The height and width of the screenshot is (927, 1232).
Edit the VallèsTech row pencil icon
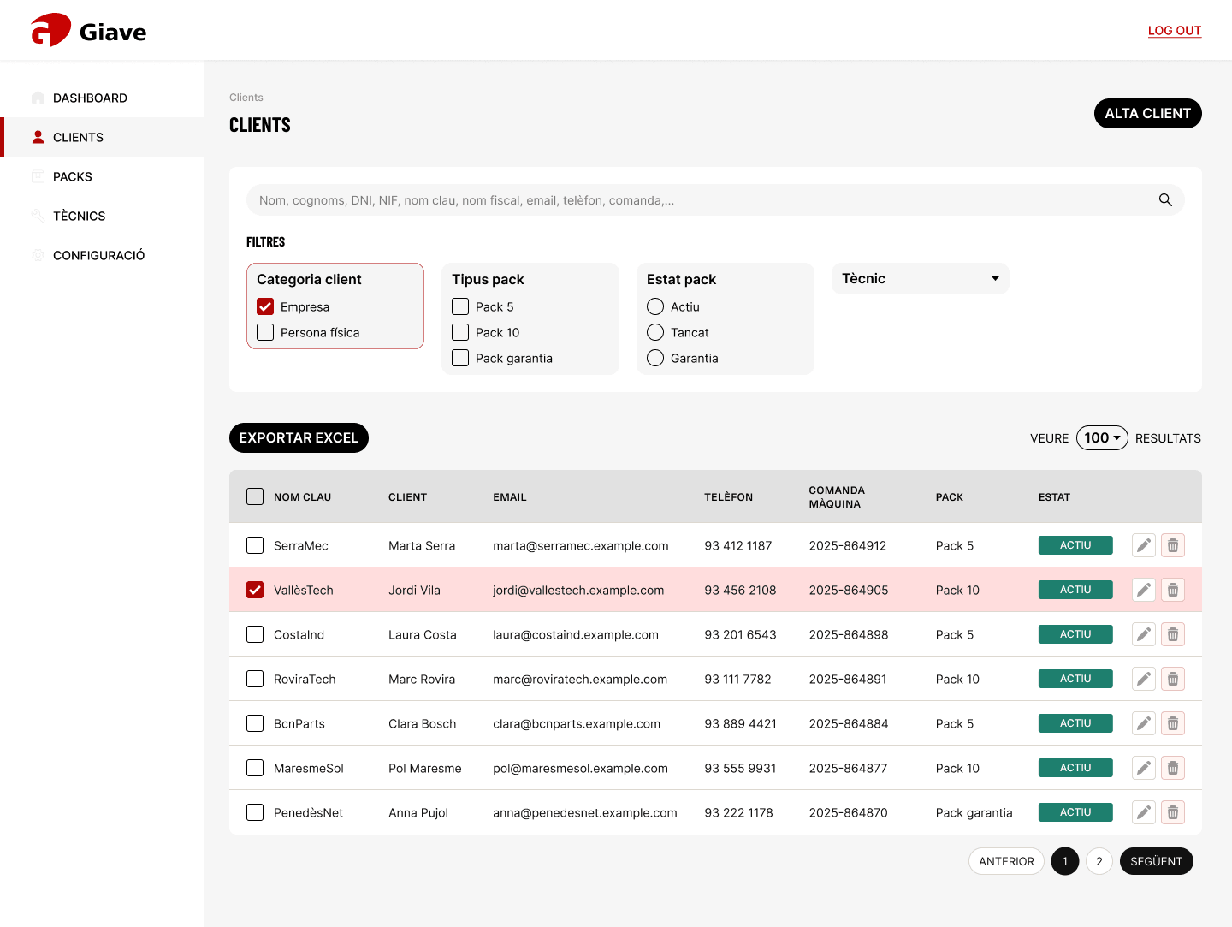point(1144,590)
